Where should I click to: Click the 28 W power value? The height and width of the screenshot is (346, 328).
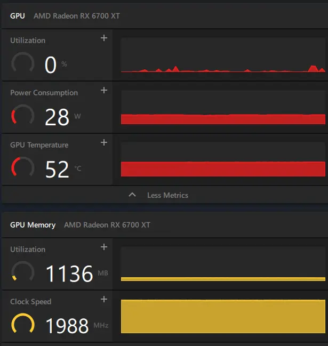[x=63, y=117]
